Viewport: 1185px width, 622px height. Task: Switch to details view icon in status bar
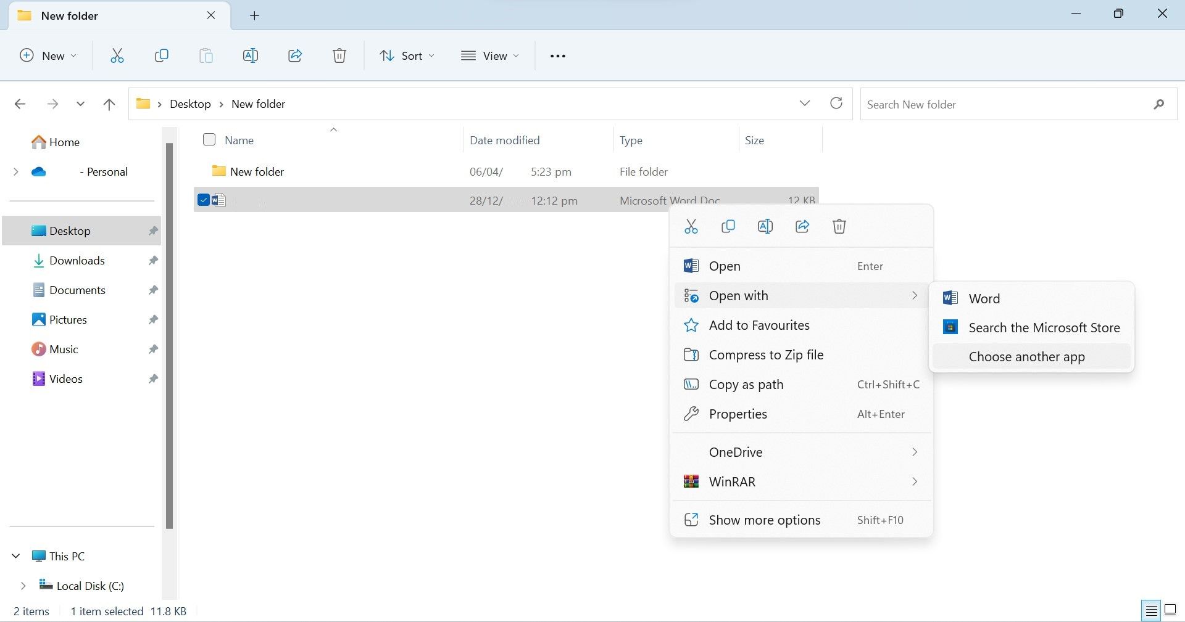click(x=1151, y=610)
